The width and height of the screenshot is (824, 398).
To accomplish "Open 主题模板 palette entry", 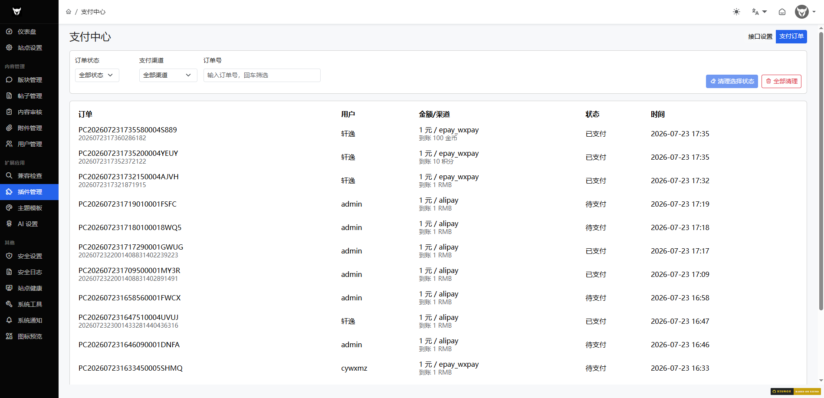I will 29,208.
